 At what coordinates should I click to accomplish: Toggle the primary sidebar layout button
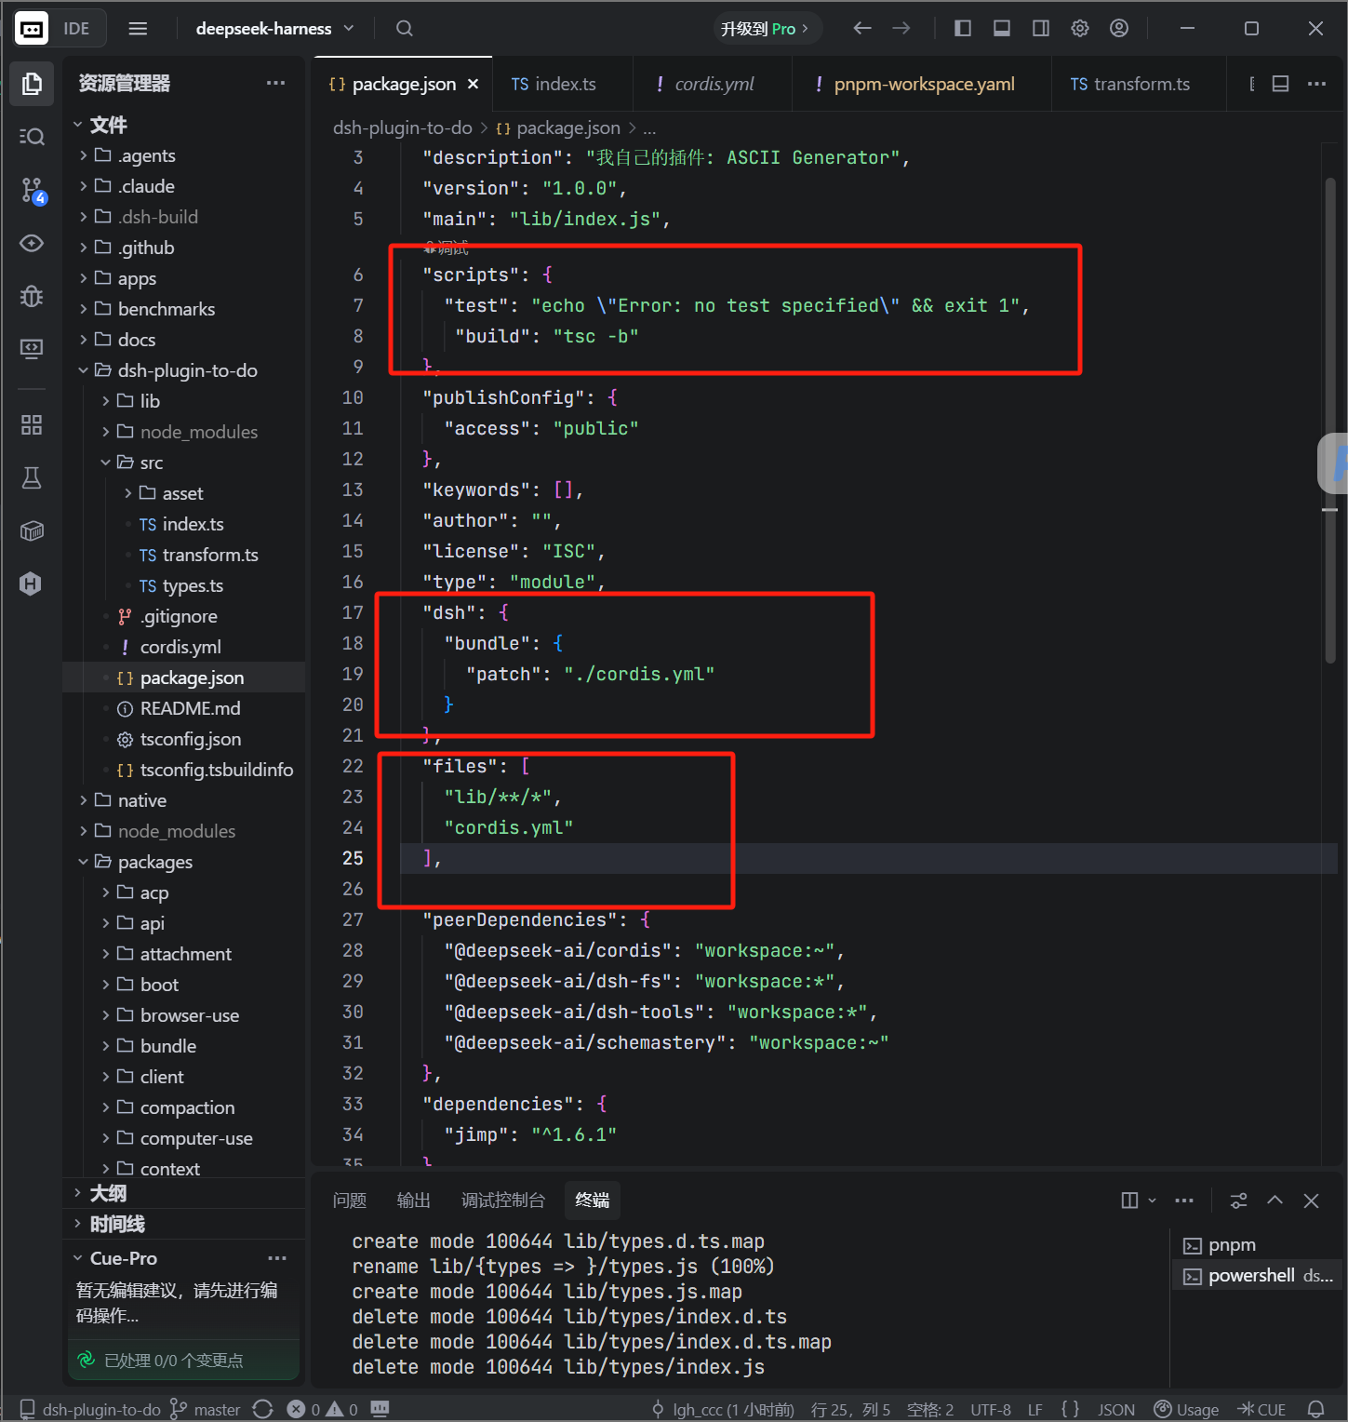pos(963,29)
